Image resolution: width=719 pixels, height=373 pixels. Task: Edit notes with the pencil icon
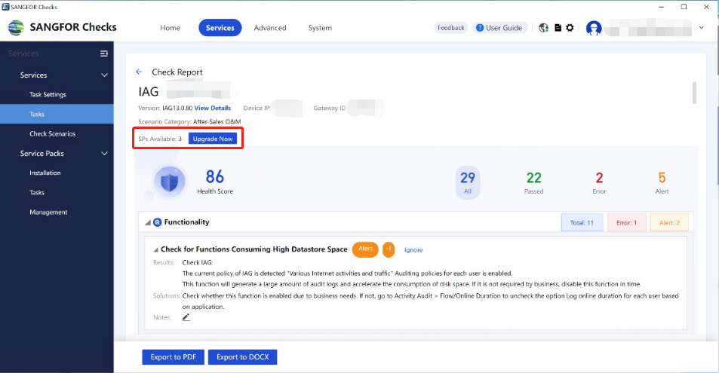pos(186,317)
